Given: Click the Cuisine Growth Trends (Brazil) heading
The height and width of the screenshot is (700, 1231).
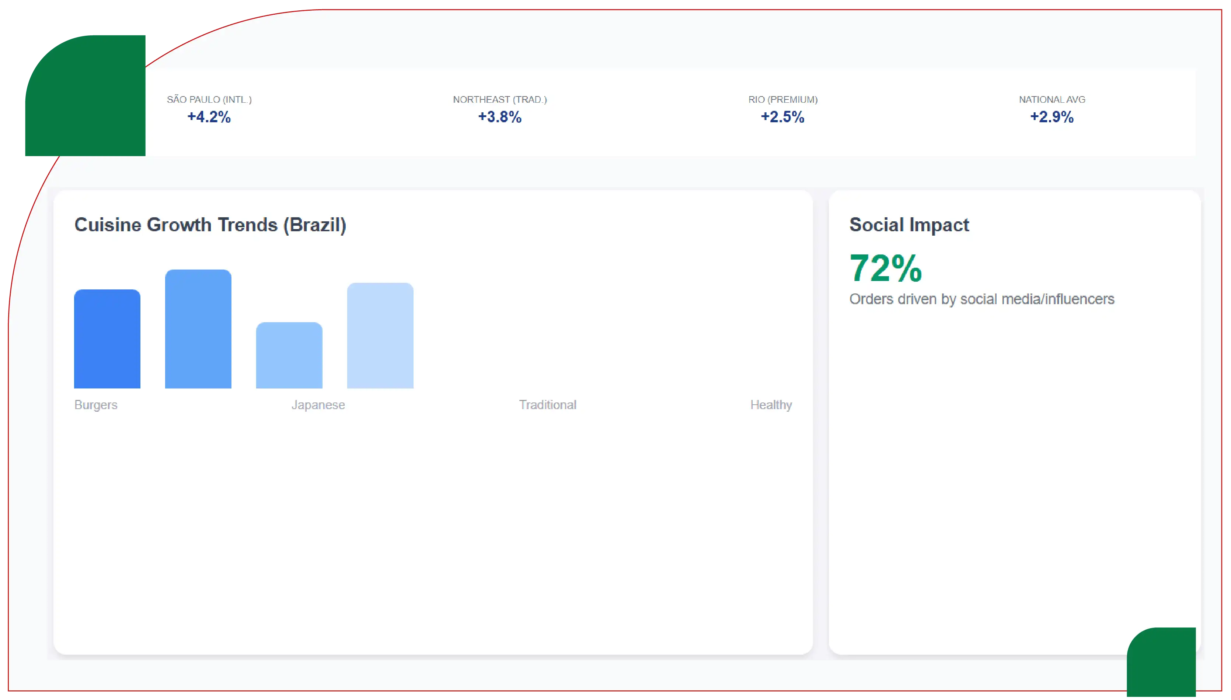Looking at the screenshot, I should click(x=210, y=225).
